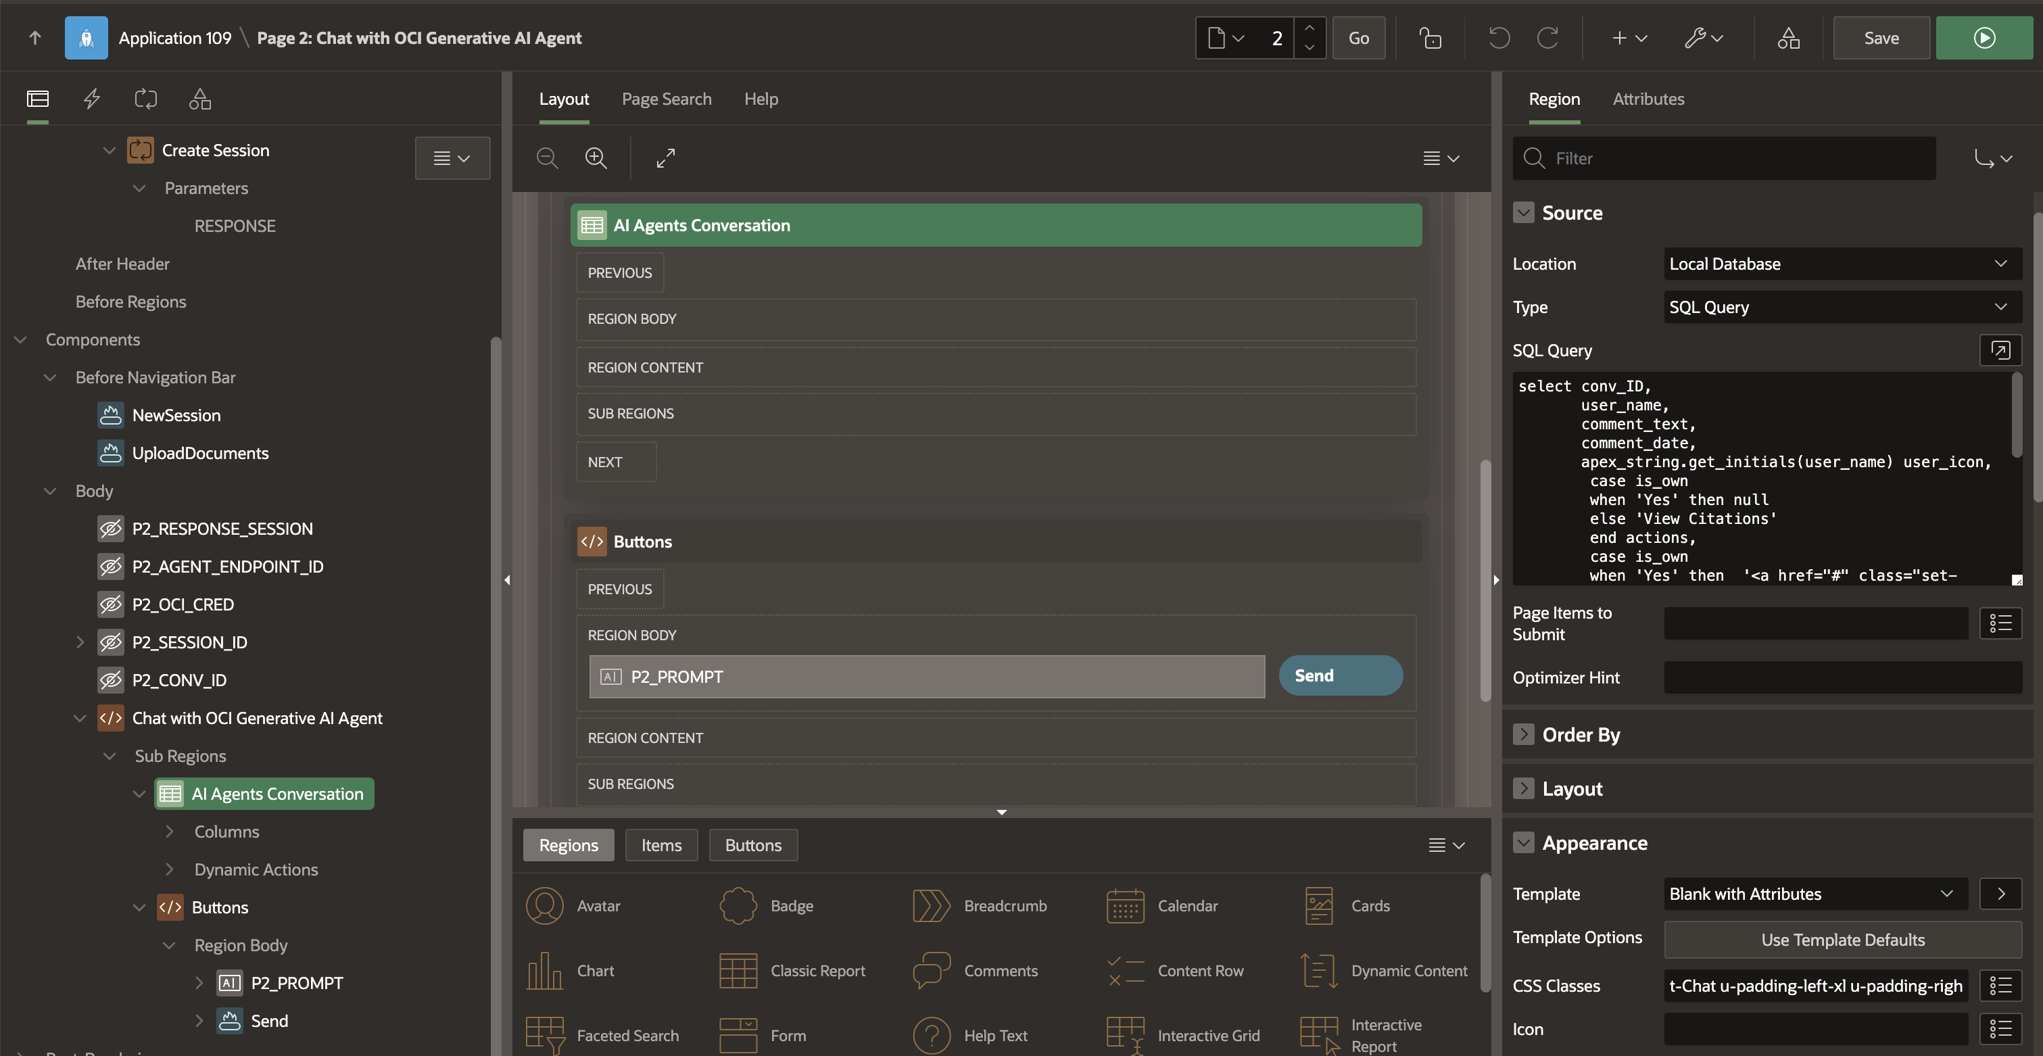Switch to Dynamic Actions lightning tab

[92, 99]
